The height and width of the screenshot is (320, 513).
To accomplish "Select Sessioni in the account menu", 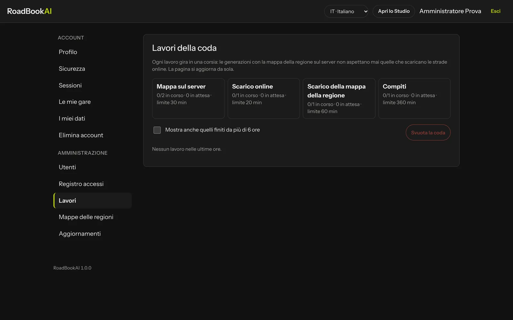I will tap(93, 85).
